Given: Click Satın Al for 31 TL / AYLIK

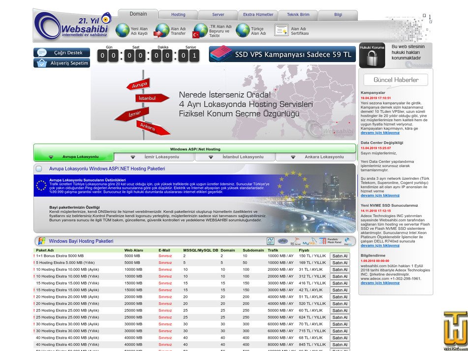Looking at the screenshot, I should [340, 270].
